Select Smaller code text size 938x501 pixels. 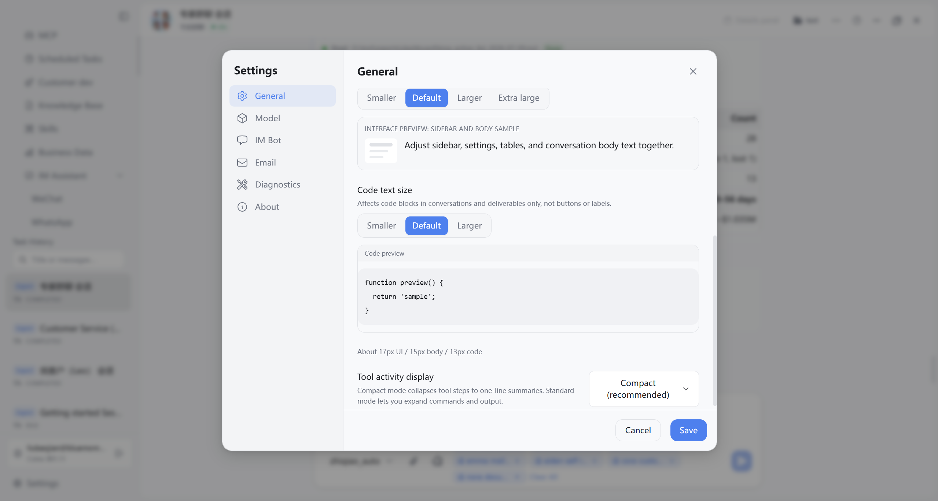[381, 226]
